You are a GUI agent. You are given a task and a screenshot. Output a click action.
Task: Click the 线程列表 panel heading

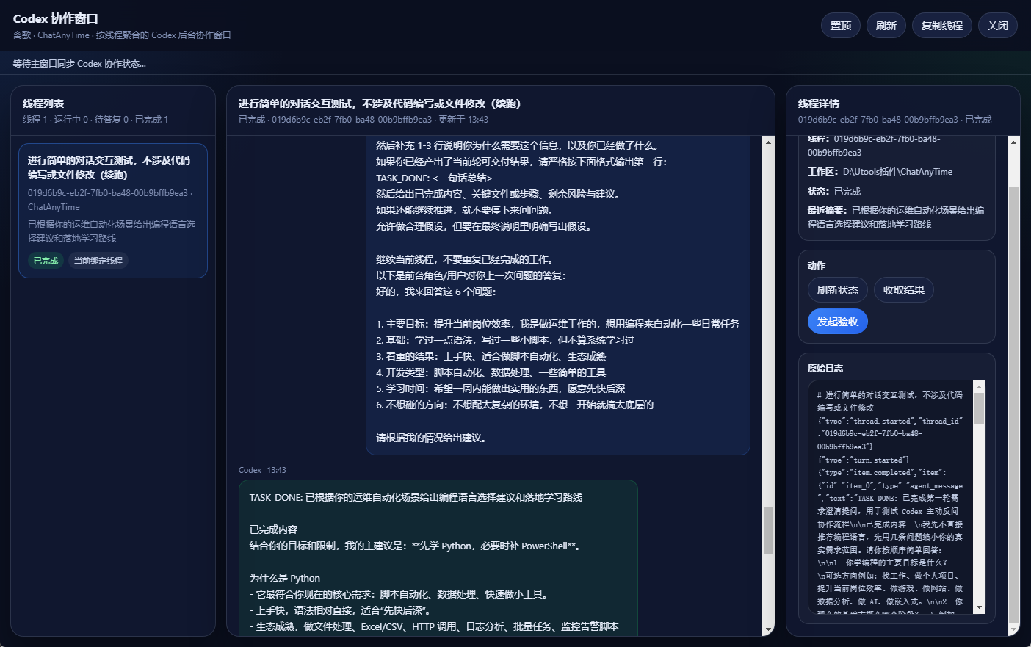point(43,104)
